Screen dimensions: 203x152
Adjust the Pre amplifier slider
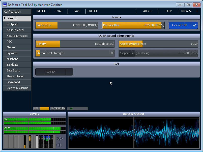coord(67,25)
